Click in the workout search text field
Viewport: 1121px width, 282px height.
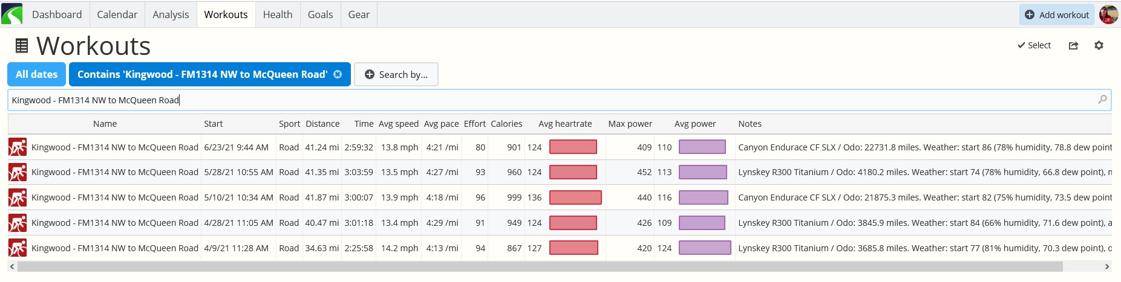(x=559, y=100)
